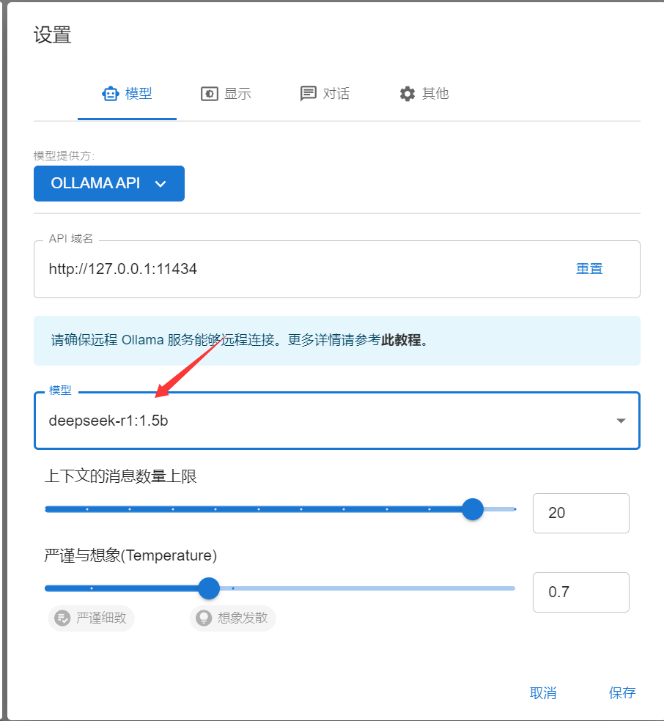
Task: Click the robot icon on the 模型 tab
Action: (x=111, y=94)
